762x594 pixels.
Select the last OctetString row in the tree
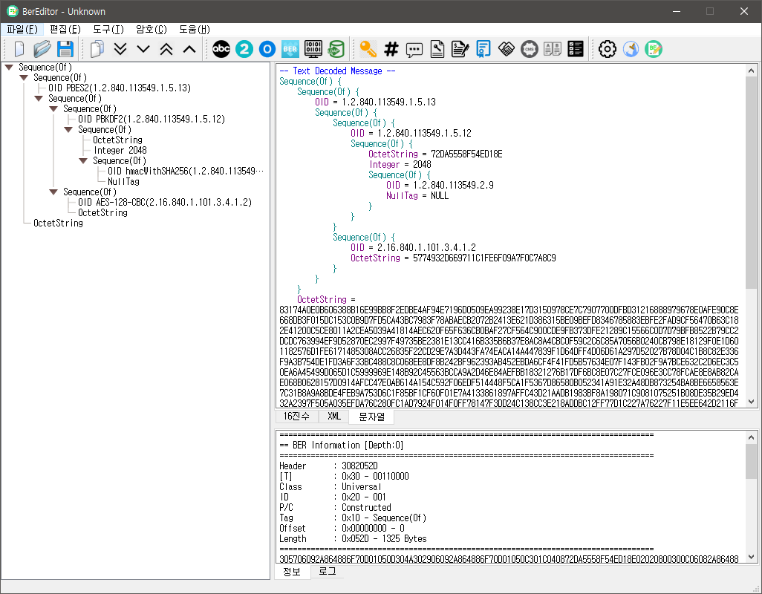point(59,223)
